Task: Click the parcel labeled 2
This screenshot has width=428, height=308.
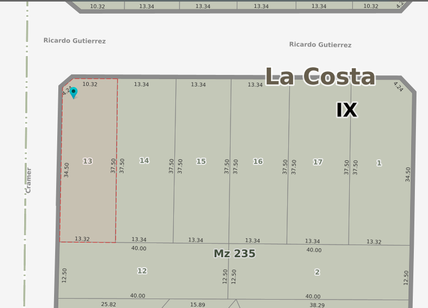Action: click(x=317, y=272)
